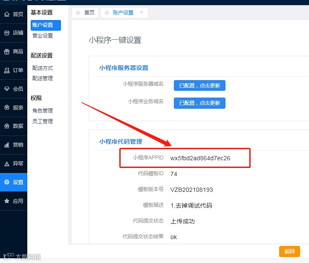
Task: Open 数据 in the sidebar
Action: coord(14,126)
